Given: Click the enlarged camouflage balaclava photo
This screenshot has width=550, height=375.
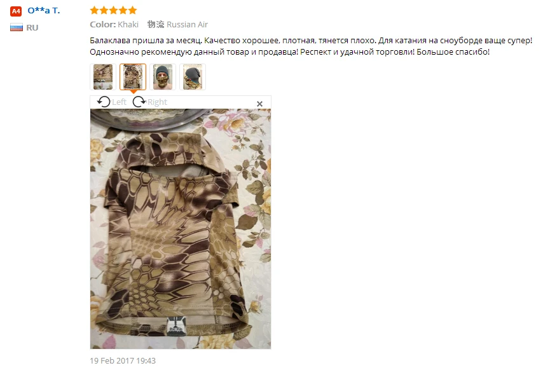Looking at the screenshot, I should 181,229.
